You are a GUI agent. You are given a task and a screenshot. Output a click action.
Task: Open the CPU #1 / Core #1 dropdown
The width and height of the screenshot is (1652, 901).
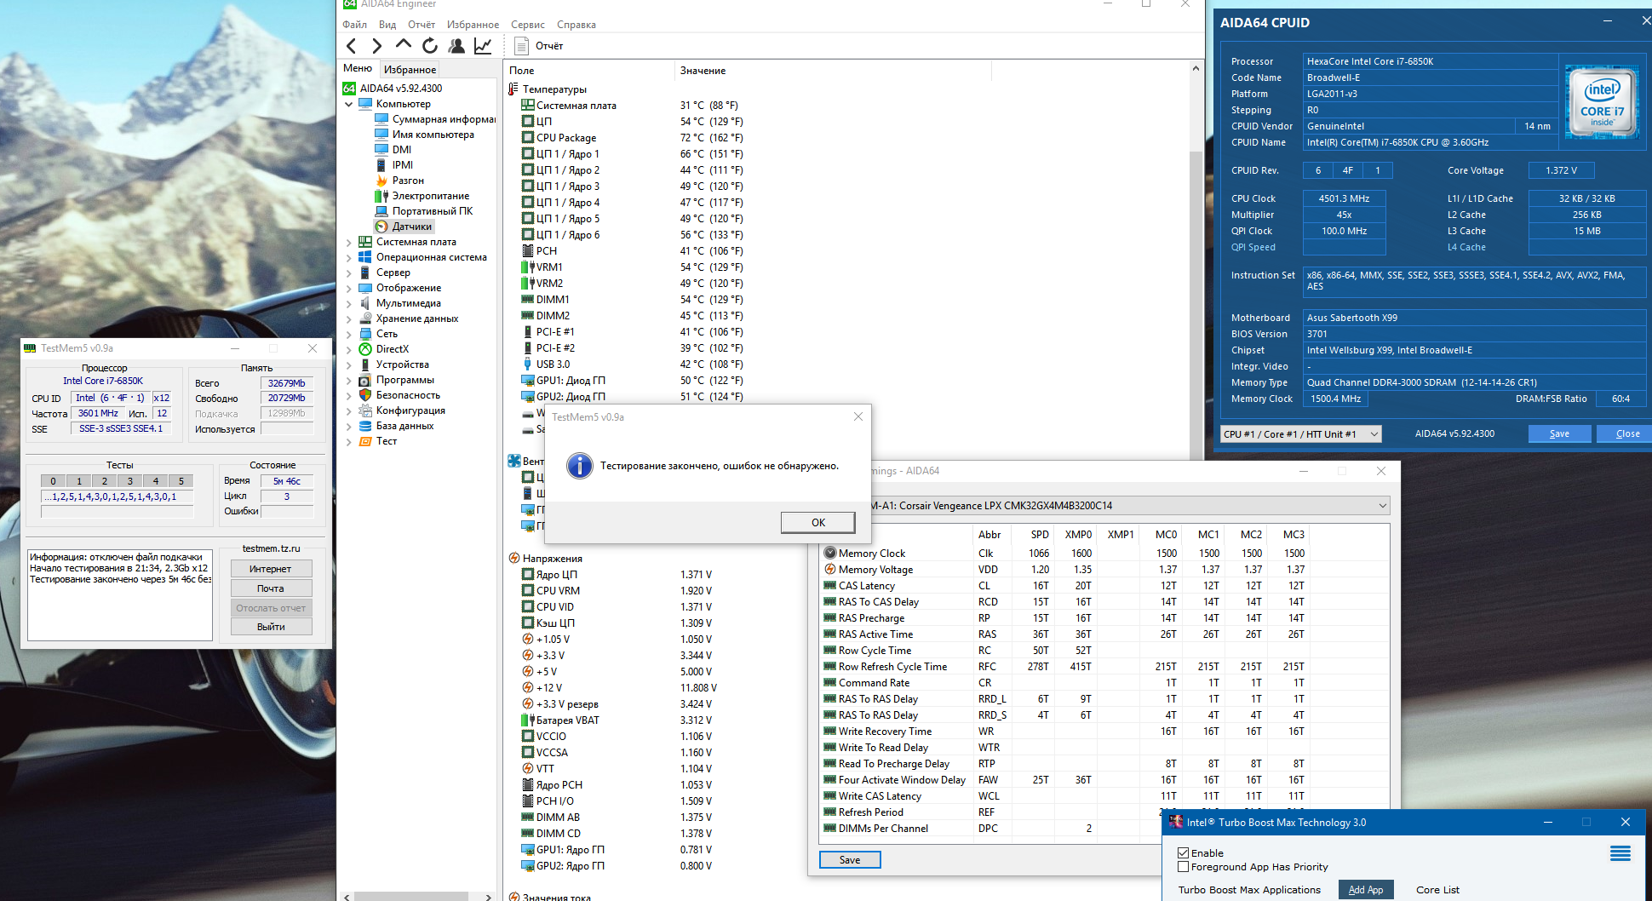click(x=1300, y=433)
